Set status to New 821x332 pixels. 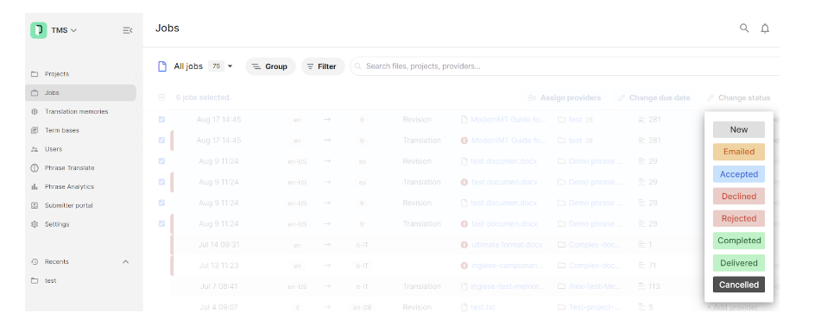(x=739, y=129)
